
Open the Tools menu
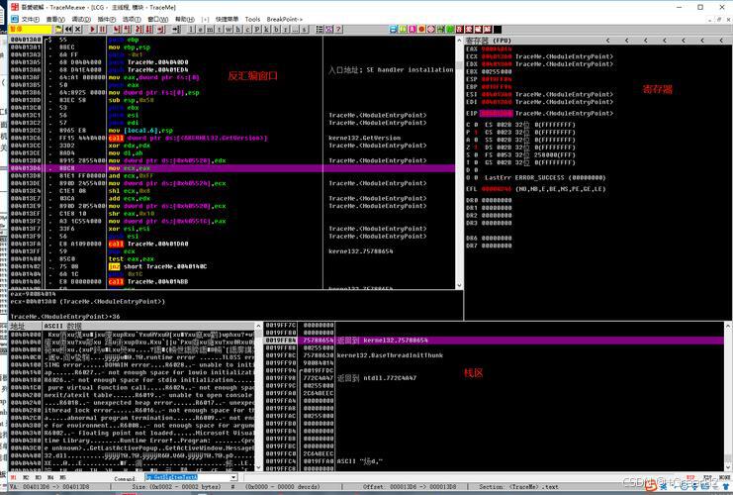click(252, 19)
